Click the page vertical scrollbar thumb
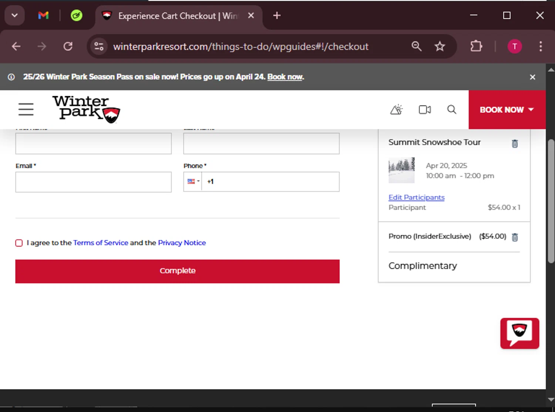The height and width of the screenshot is (412, 555). coord(551,202)
